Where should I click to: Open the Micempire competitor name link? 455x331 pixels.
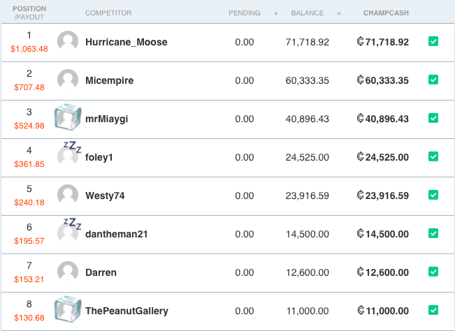coord(110,80)
